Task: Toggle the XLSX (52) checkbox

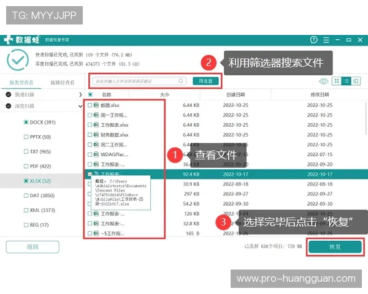Action: pyautogui.click(x=26, y=181)
